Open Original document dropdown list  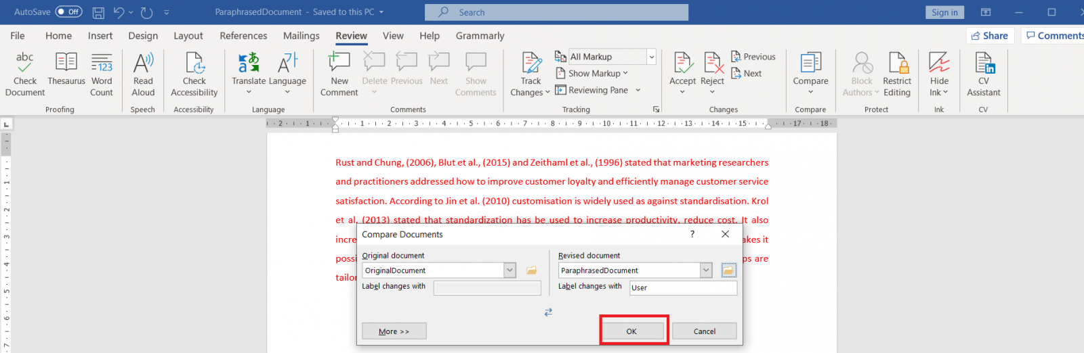tap(509, 270)
